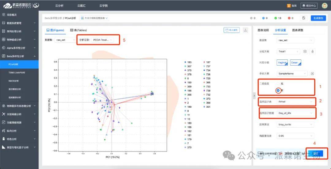Viewport: 331px width, 169px height.
Task: Select the 有 radio for 二级信息
Action: (x=278, y=90)
